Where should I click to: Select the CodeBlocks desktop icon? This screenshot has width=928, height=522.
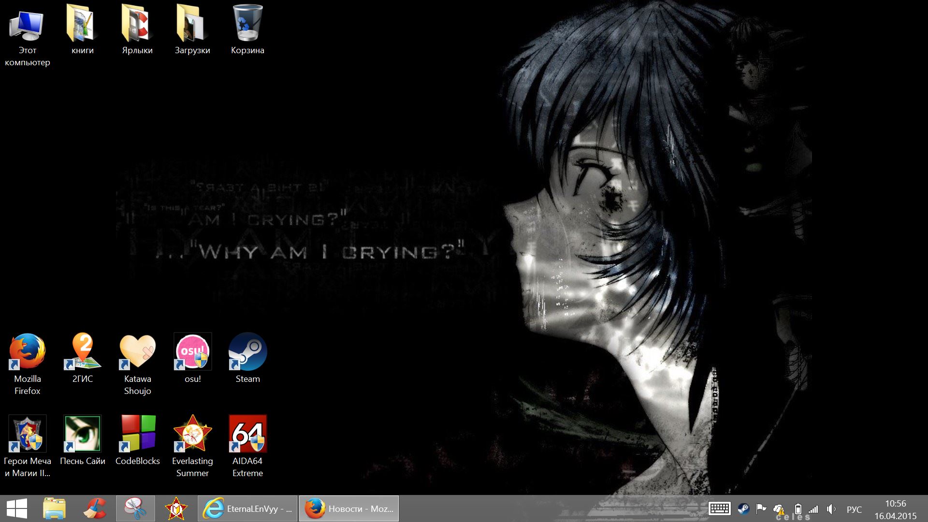[x=137, y=434]
